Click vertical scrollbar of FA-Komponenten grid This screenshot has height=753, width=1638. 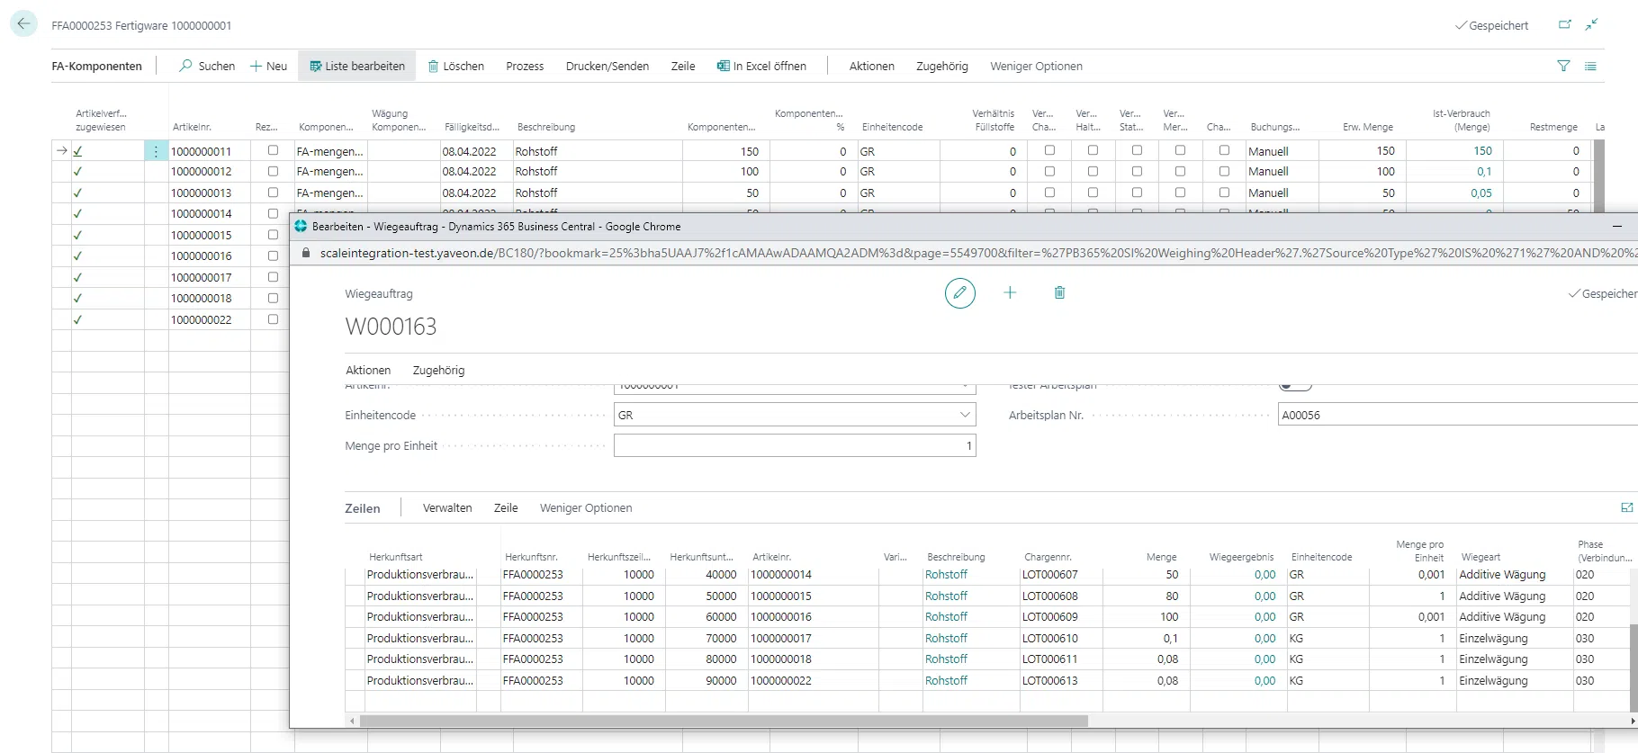[x=1598, y=175]
